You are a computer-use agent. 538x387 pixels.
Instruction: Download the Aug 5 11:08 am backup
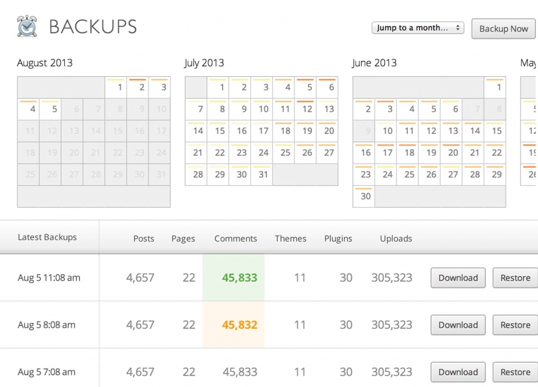click(458, 278)
